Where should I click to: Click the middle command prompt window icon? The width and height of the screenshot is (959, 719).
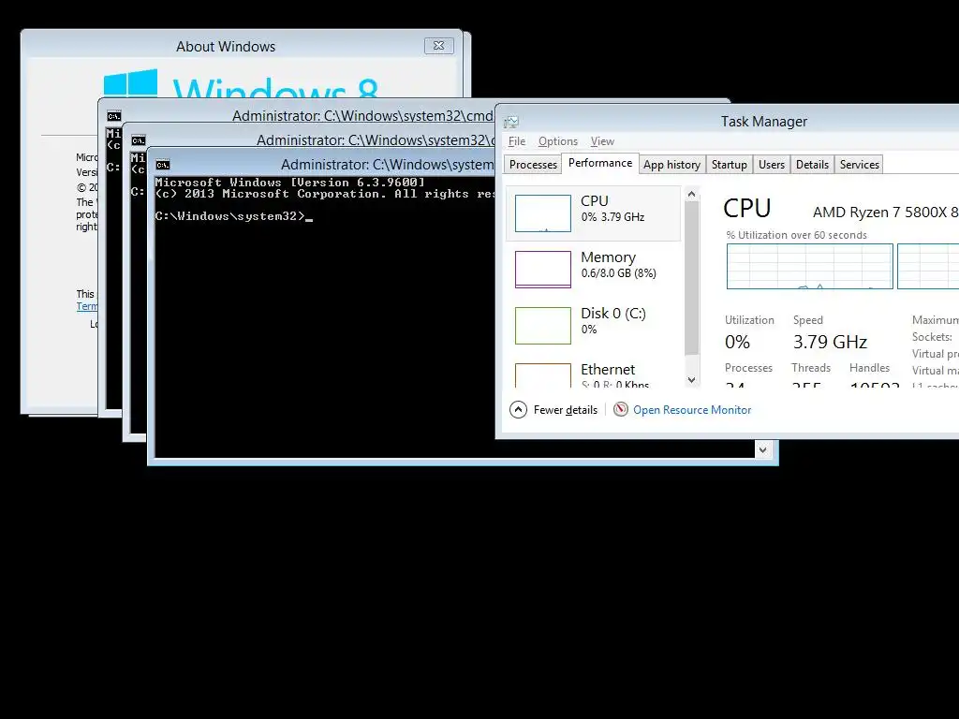pos(139,140)
